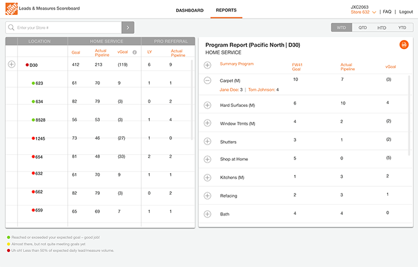418x267 pixels.
Task: Select the WTD period toggle
Action: [x=342, y=27]
